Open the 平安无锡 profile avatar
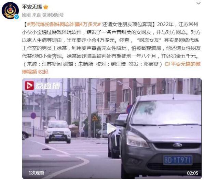This screenshot has height=182, width=205. 10,11
